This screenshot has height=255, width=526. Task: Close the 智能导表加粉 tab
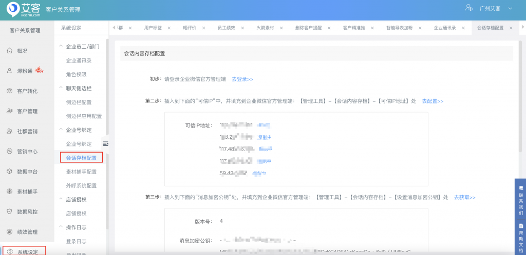tap(420, 28)
